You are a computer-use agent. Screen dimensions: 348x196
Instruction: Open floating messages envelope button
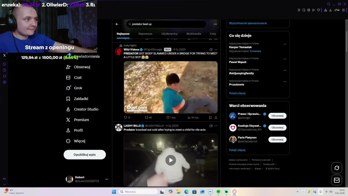337,180
